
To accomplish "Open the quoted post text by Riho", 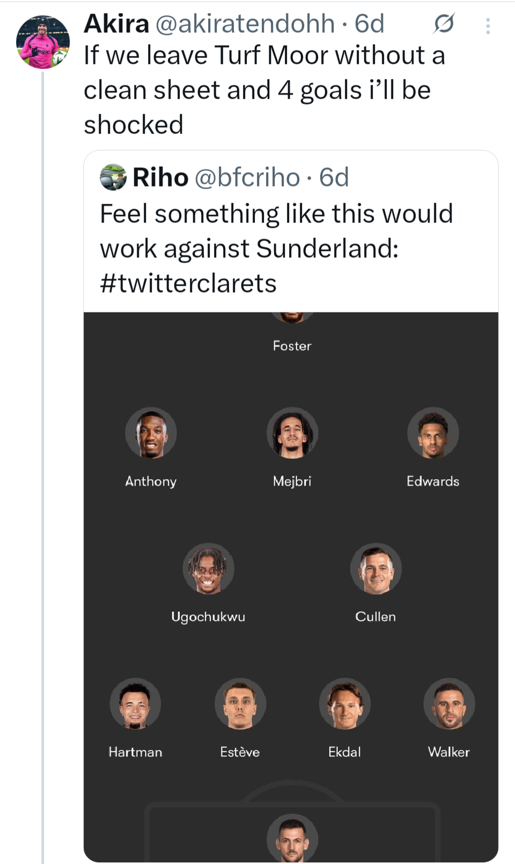I will (276, 231).
